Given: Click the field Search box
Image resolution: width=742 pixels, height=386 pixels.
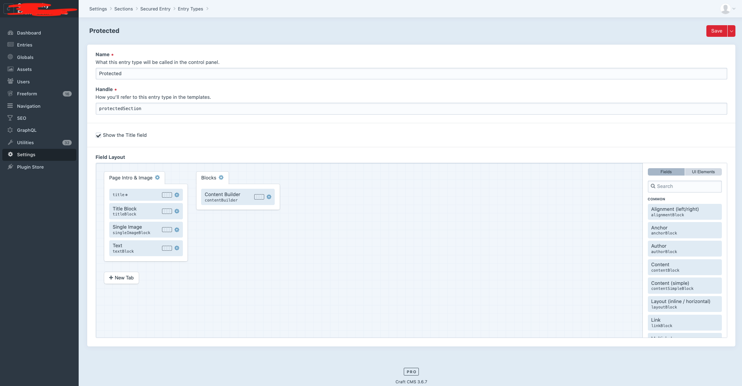Looking at the screenshot, I should [685, 186].
